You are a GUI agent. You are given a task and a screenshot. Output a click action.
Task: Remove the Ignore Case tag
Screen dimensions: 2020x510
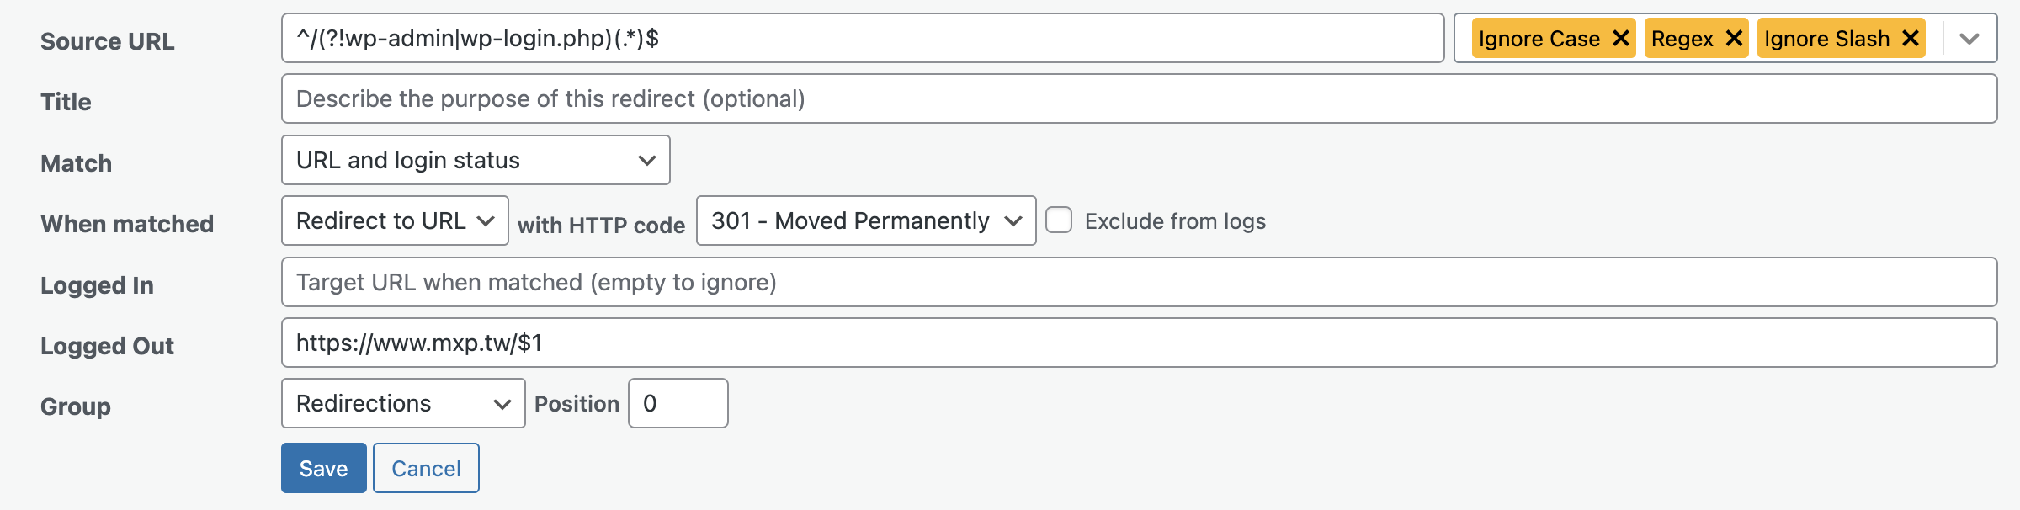click(x=1620, y=39)
